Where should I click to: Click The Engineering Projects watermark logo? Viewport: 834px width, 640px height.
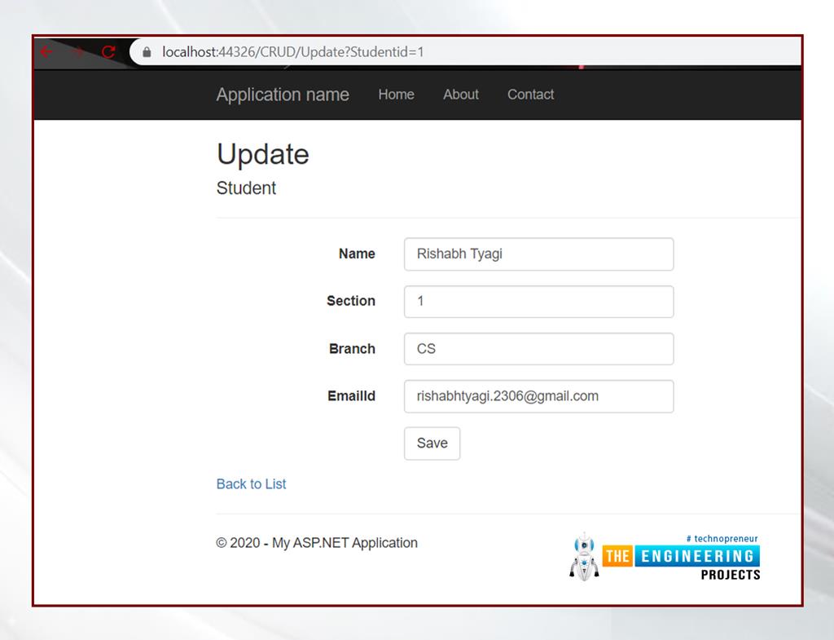click(x=681, y=558)
